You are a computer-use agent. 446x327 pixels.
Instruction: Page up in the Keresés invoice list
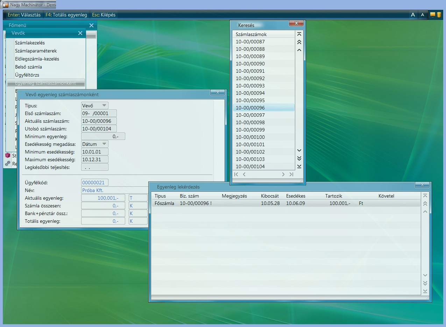click(299, 42)
